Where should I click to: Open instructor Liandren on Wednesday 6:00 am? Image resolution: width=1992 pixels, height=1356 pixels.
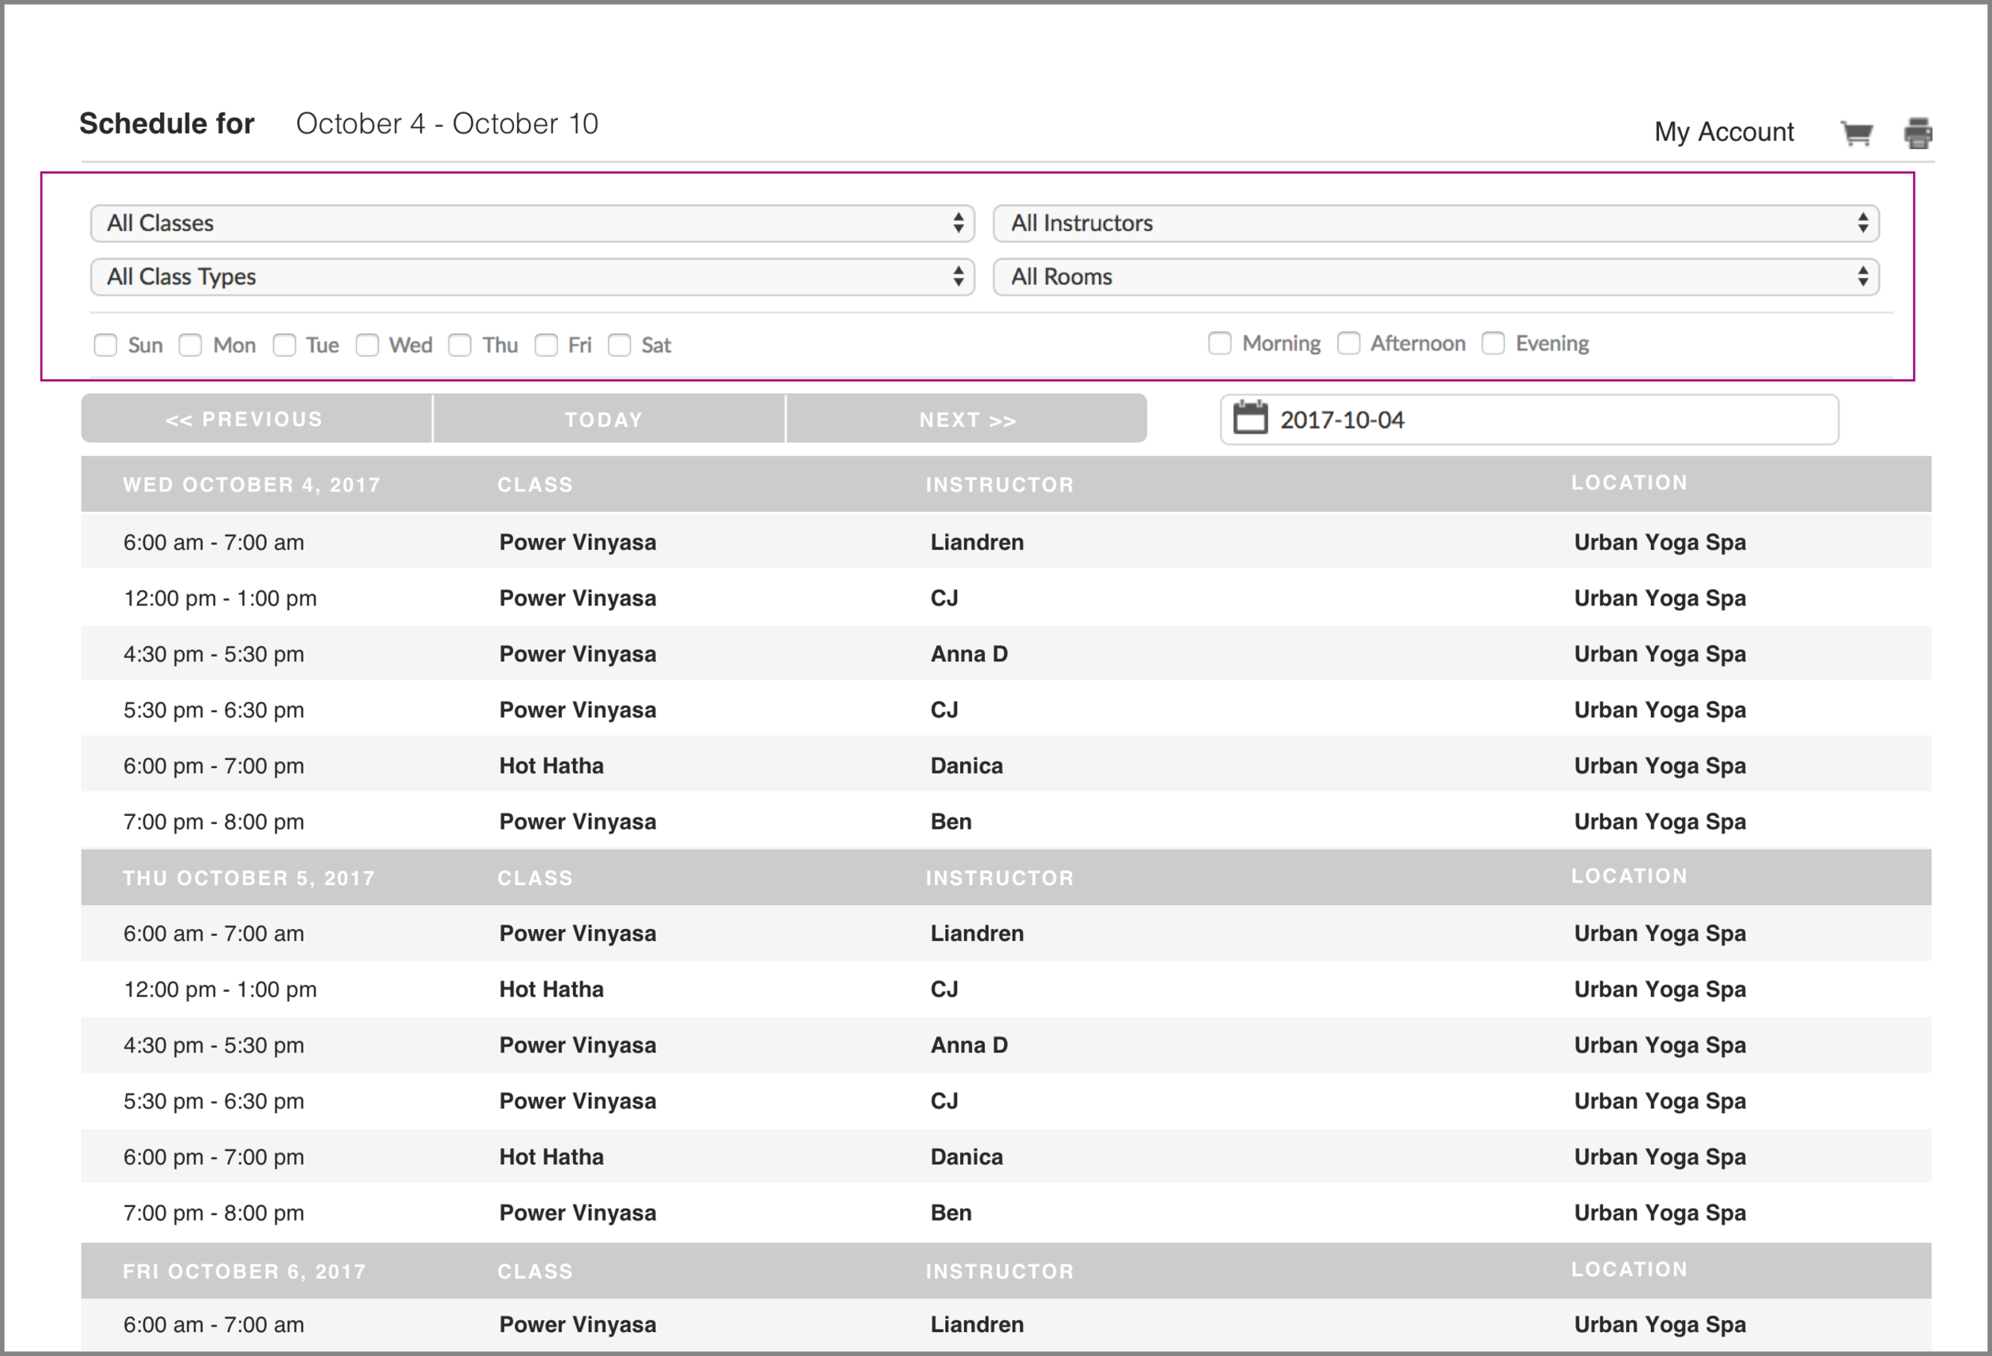[x=977, y=543]
